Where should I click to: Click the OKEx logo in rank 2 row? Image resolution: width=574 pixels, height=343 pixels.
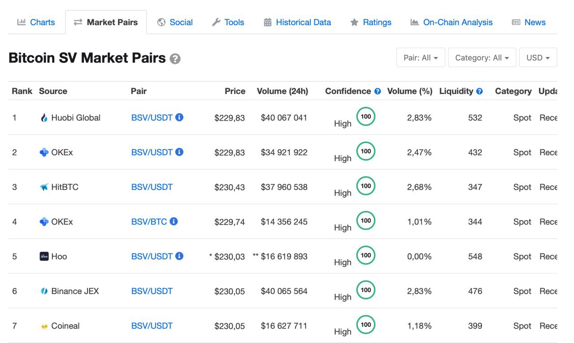click(44, 153)
